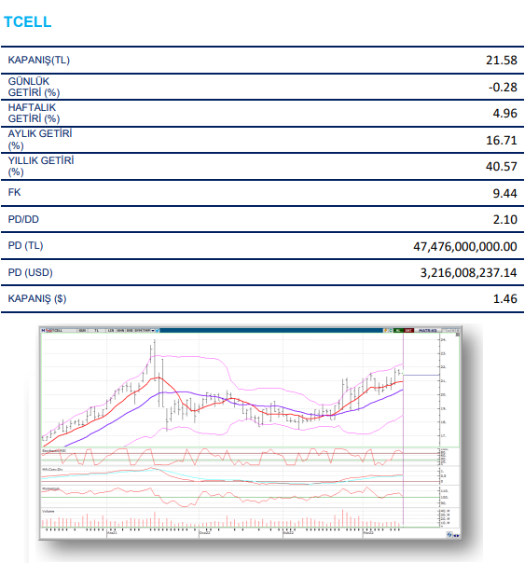This screenshot has width=525, height=563.
Task: Click the TMP item in chart toolbar
Action: [146, 330]
